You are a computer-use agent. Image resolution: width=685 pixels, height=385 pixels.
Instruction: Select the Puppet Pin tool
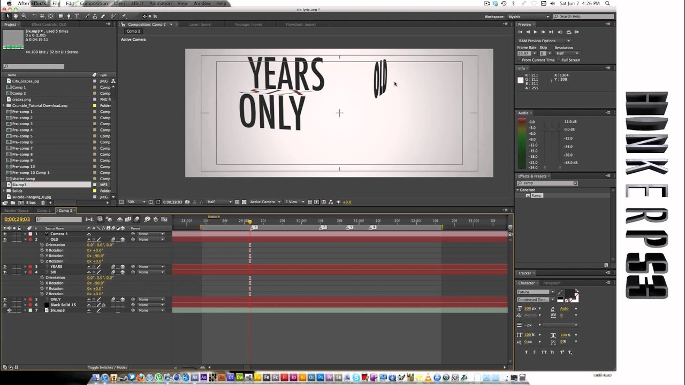(124, 16)
